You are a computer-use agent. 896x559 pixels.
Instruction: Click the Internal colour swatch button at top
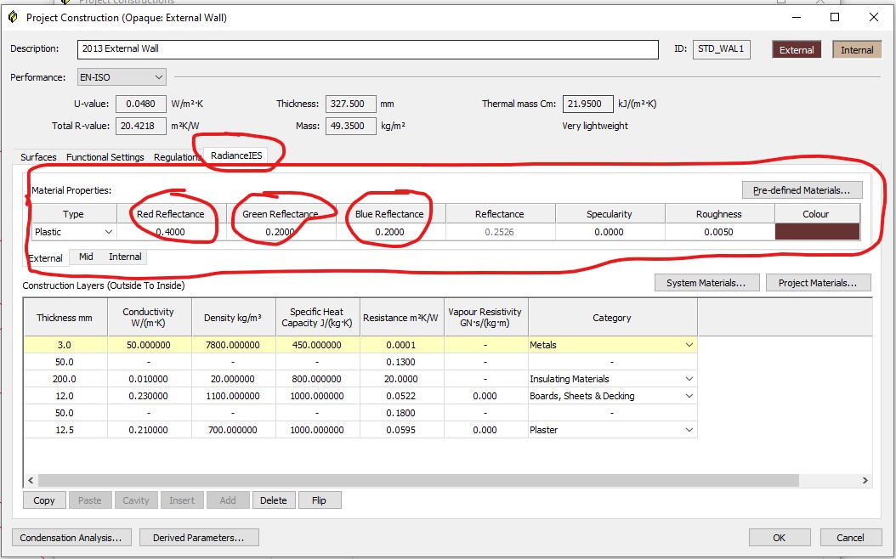(x=857, y=49)
